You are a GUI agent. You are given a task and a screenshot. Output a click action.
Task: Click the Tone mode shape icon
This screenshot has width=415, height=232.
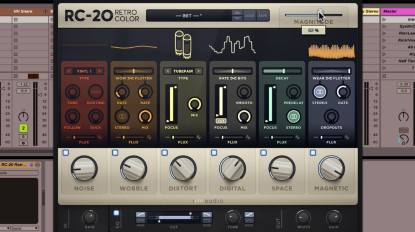coord(249,215)
